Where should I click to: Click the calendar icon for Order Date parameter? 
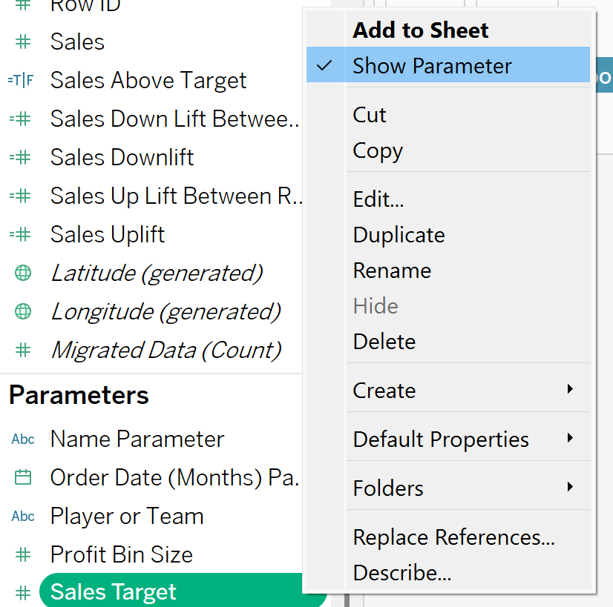pyautogui.click(x=23, y=477)
